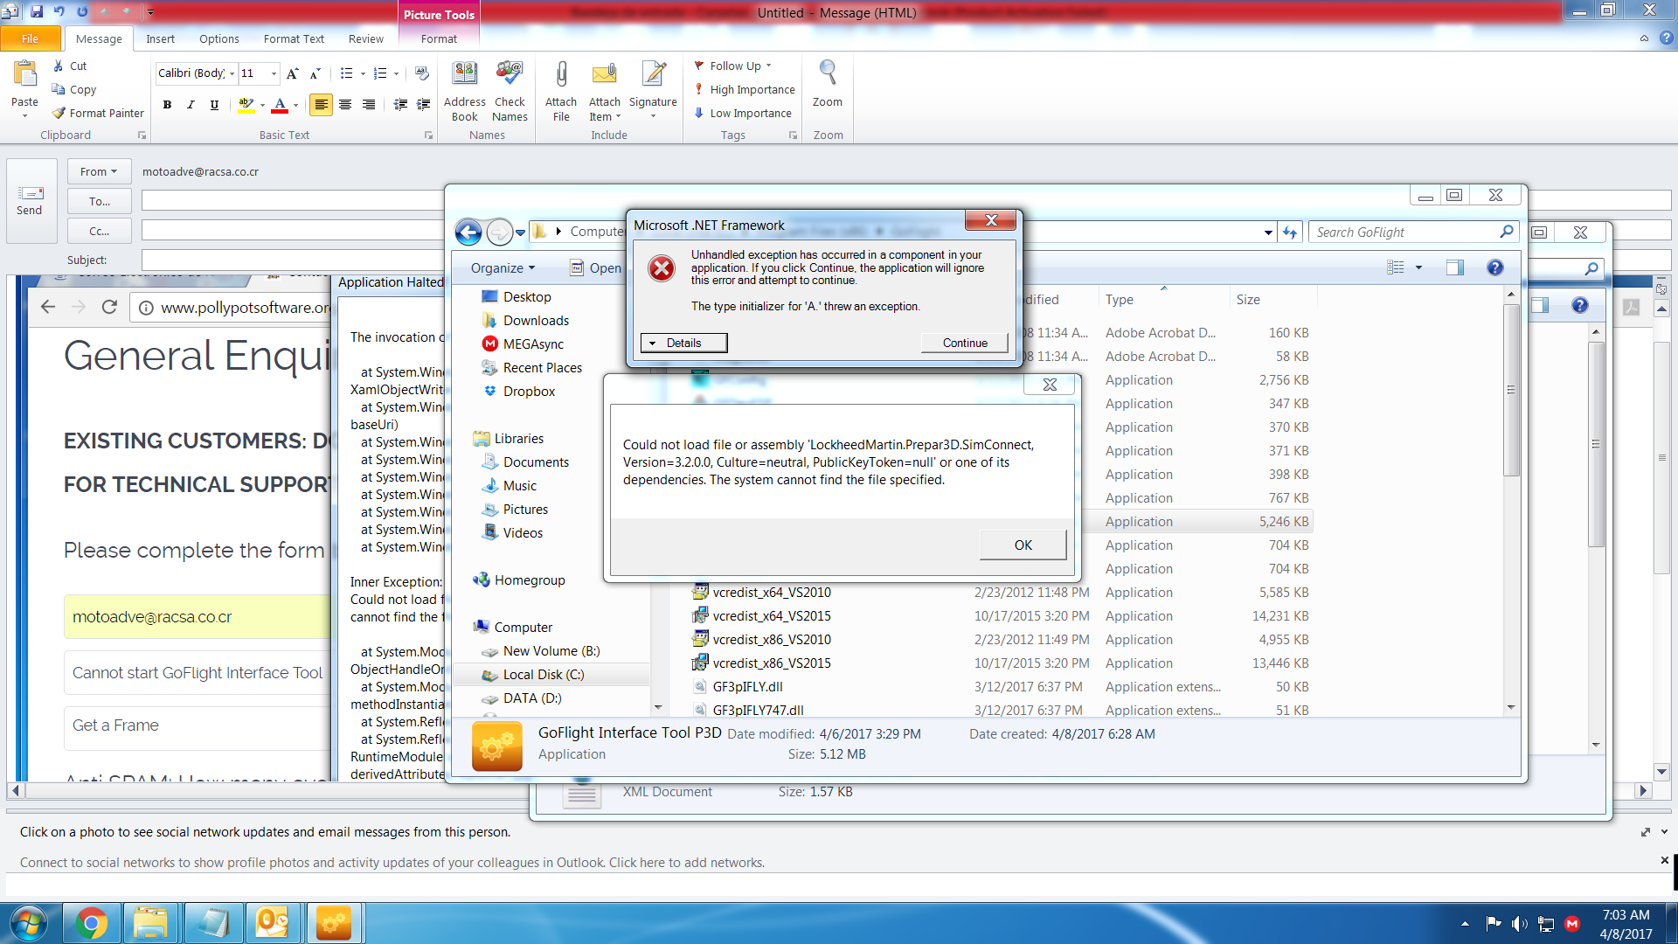Click OK on the assembly error message

click(1023, 545)
